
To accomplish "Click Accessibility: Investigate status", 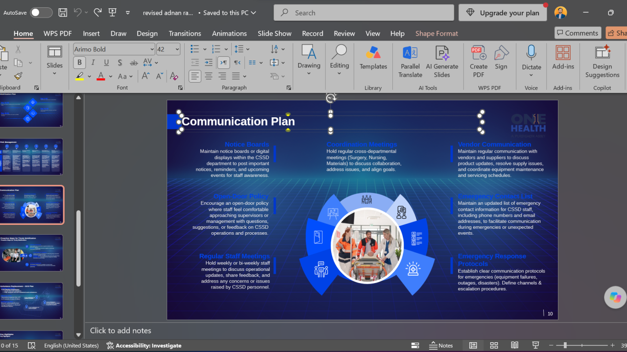I will 144,345.
